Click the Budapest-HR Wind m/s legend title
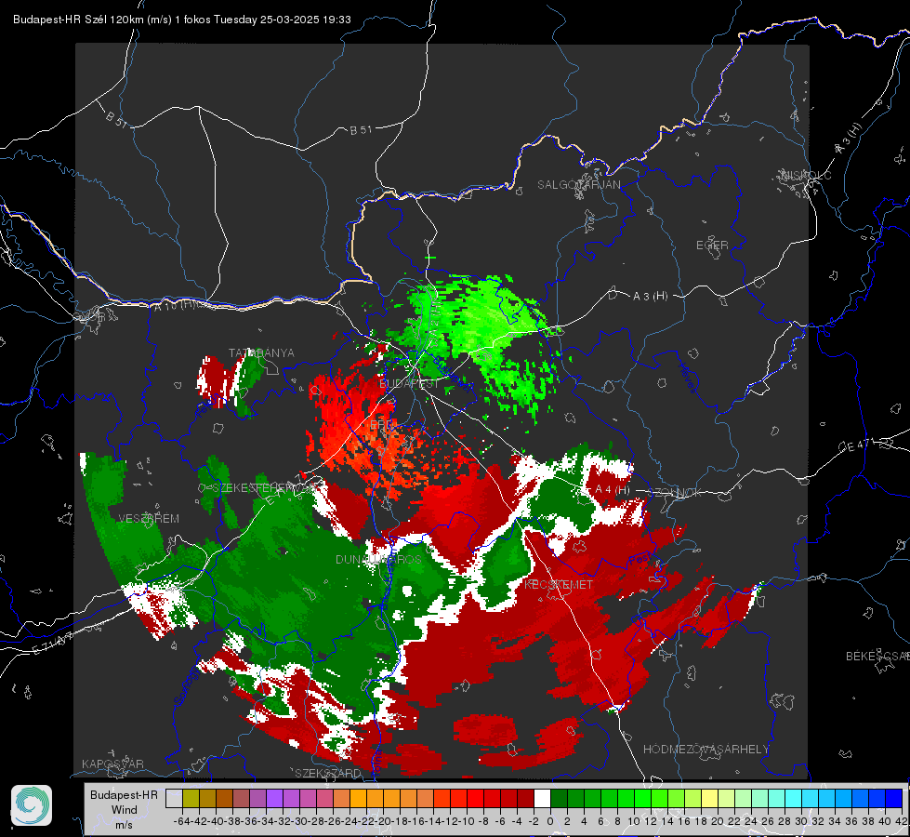The image size is (910, 837). (x=125, y=810)
